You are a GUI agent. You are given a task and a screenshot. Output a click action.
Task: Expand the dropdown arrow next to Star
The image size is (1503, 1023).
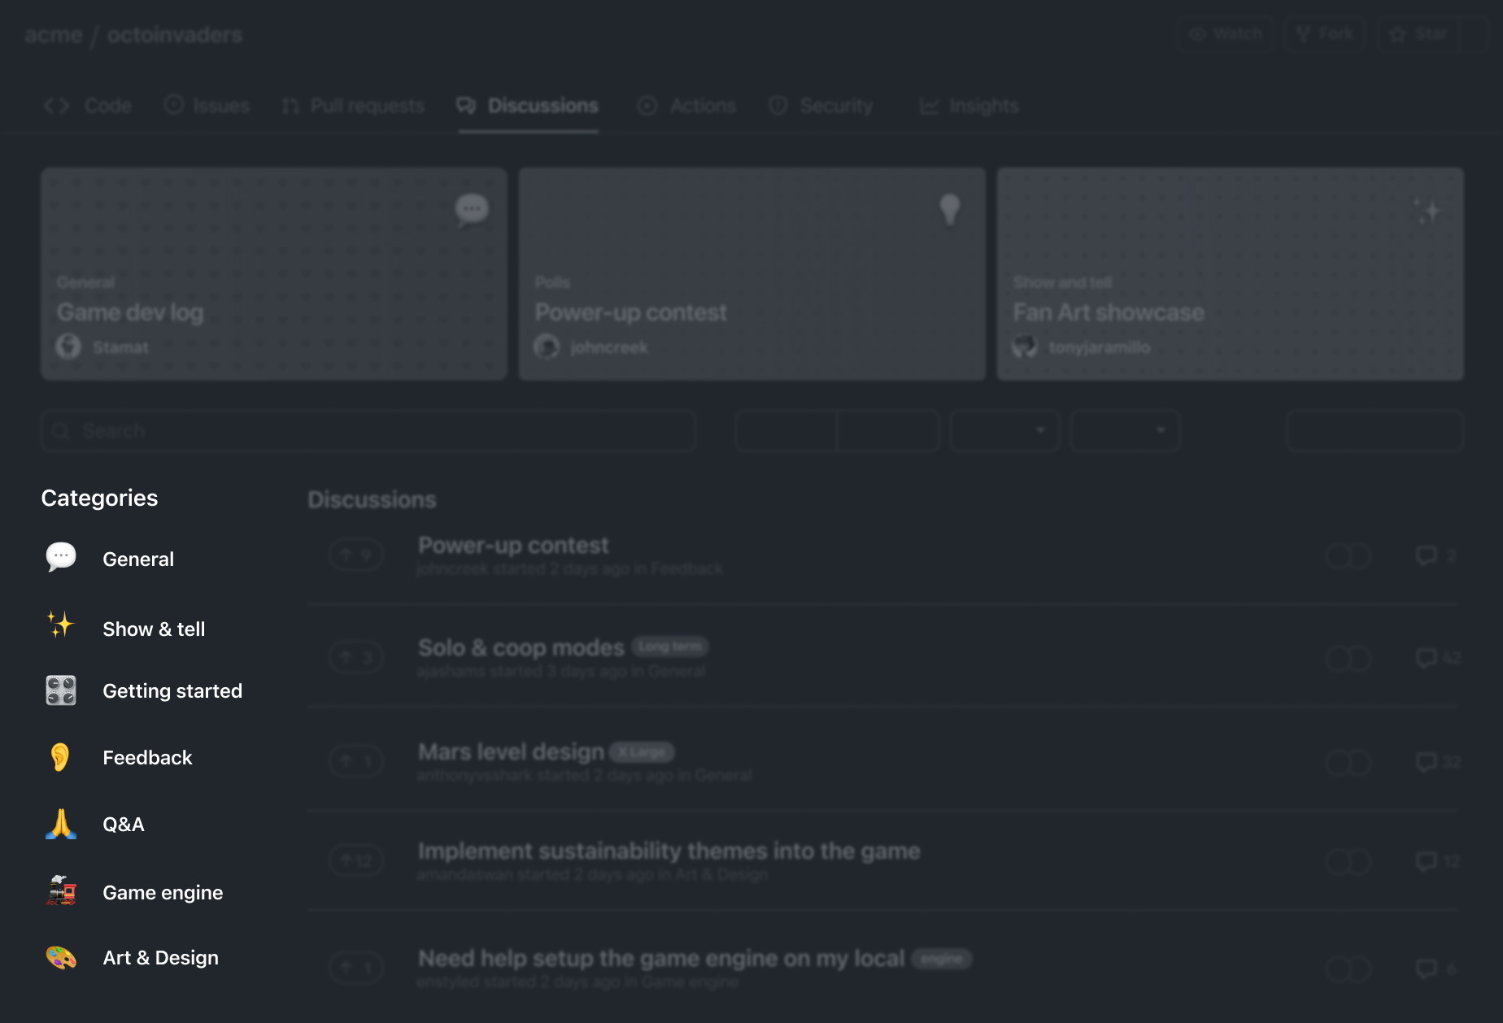click(x=1473, y=34)
